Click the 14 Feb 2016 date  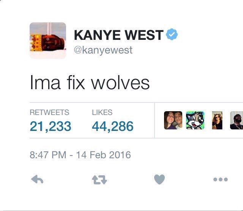[x=103, y=155]
